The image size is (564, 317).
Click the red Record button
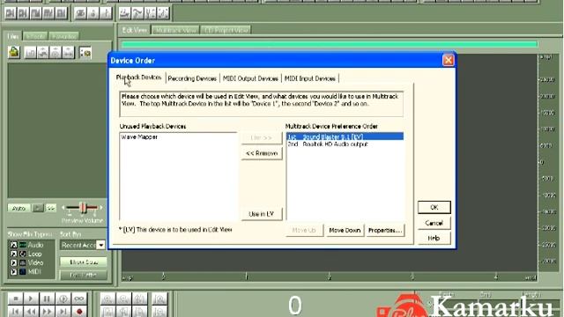point(79,311)
